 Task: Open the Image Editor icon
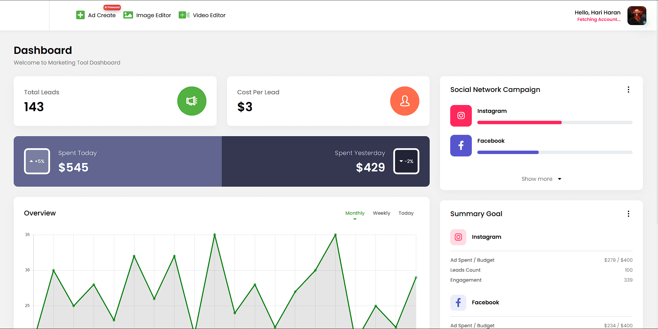pos(128,15)
